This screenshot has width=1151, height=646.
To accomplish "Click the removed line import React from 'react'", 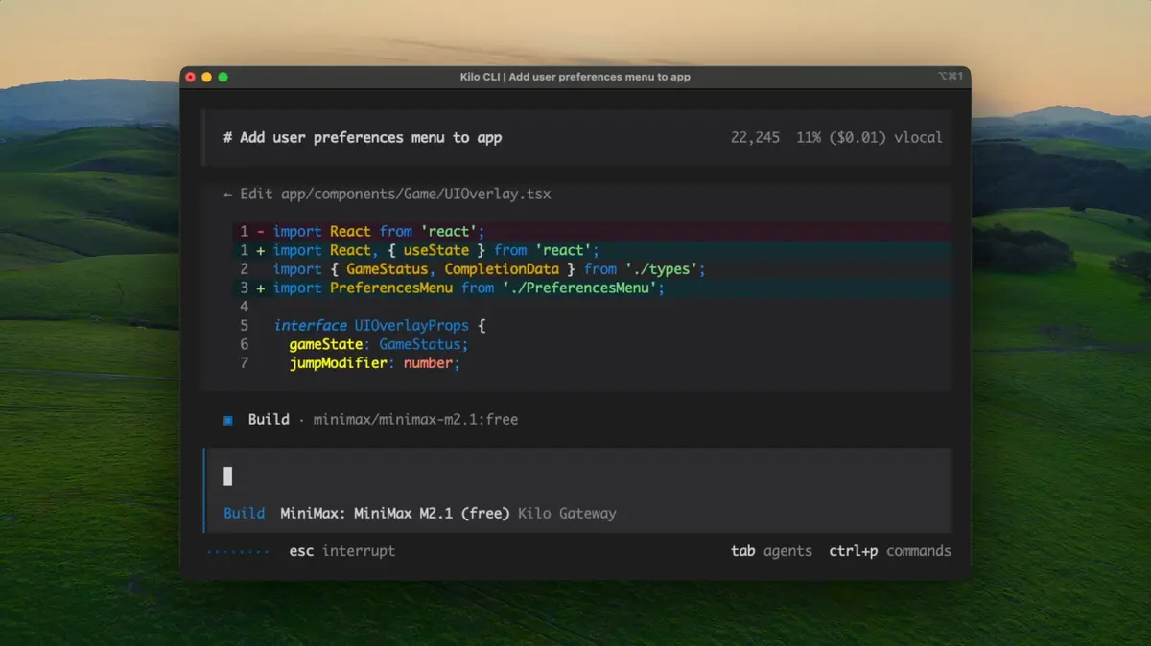I will (x=592, y=231).
